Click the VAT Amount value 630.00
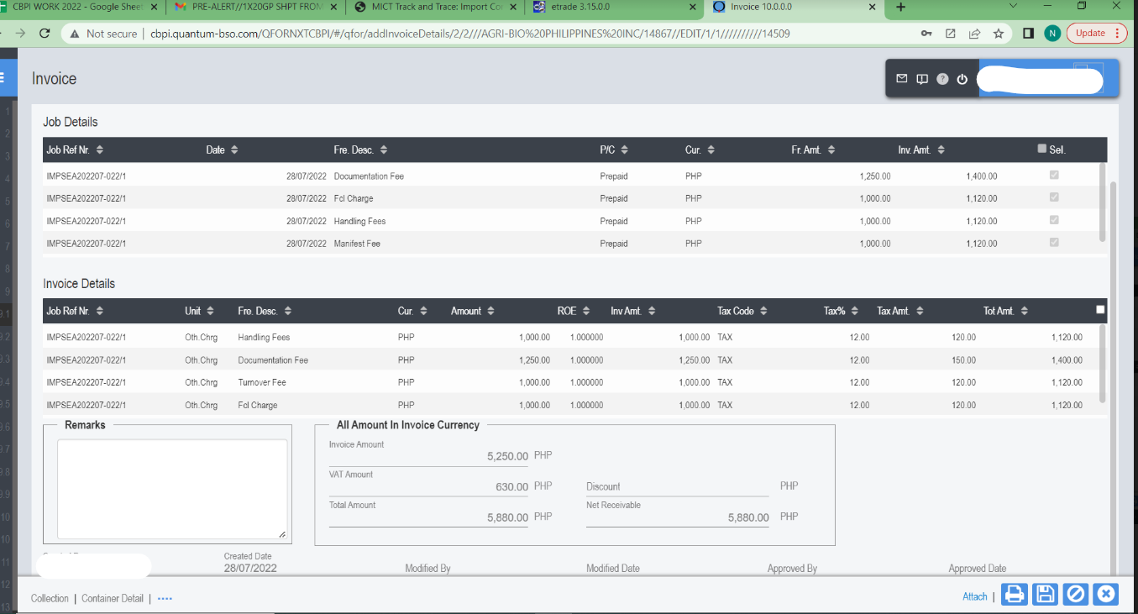This screenshot has height=614, width=1138. pos(511,486)
